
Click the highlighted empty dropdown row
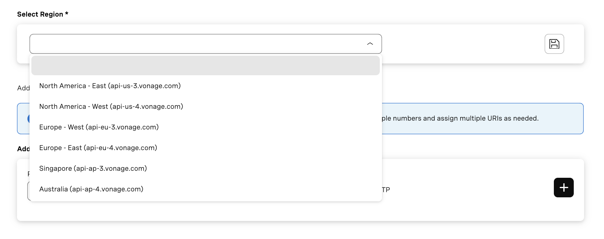[205, 65]
